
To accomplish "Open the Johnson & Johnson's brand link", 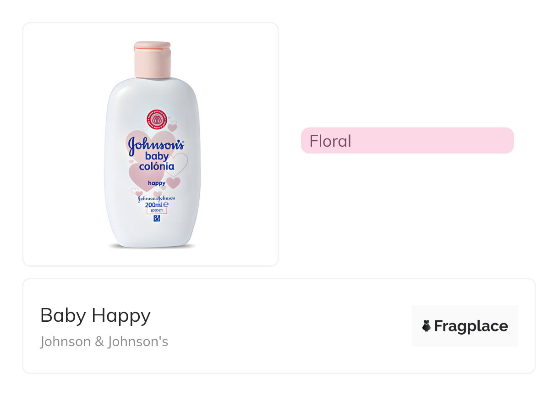I will click(104, 342).
